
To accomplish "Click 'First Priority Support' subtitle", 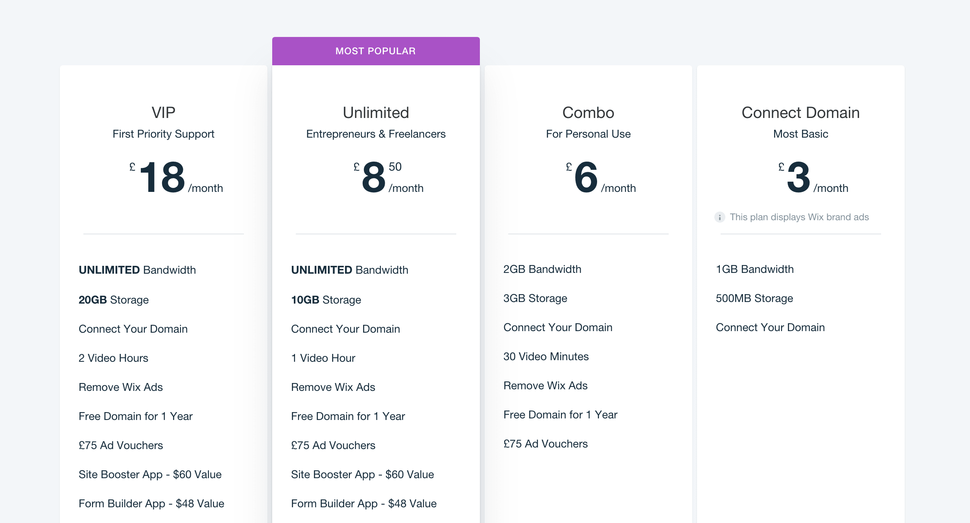I will pyautogui.click(x=164, y=134).
